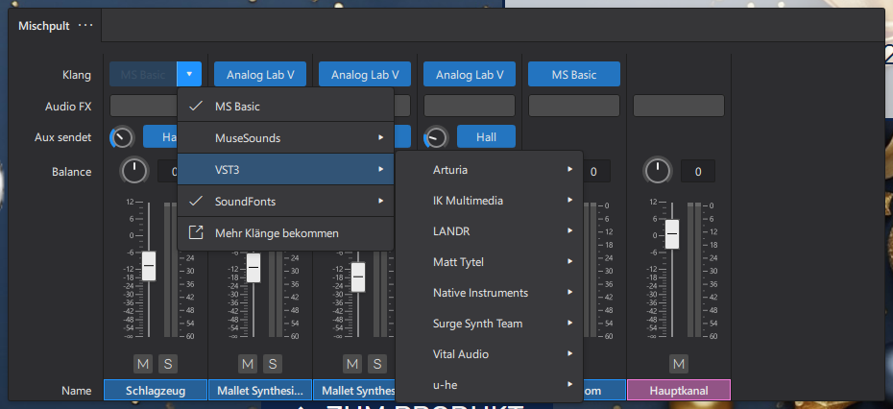Click the Hauptkanal volume fader handle
Viewport: 893px width, 409px height.
tap(672, 233)
